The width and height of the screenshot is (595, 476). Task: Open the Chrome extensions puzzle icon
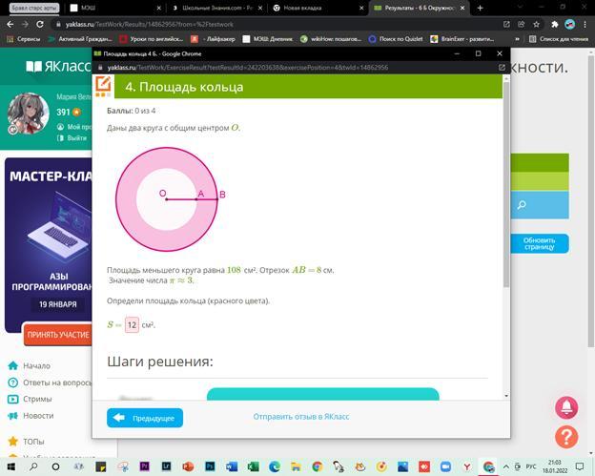pos(555,24)
